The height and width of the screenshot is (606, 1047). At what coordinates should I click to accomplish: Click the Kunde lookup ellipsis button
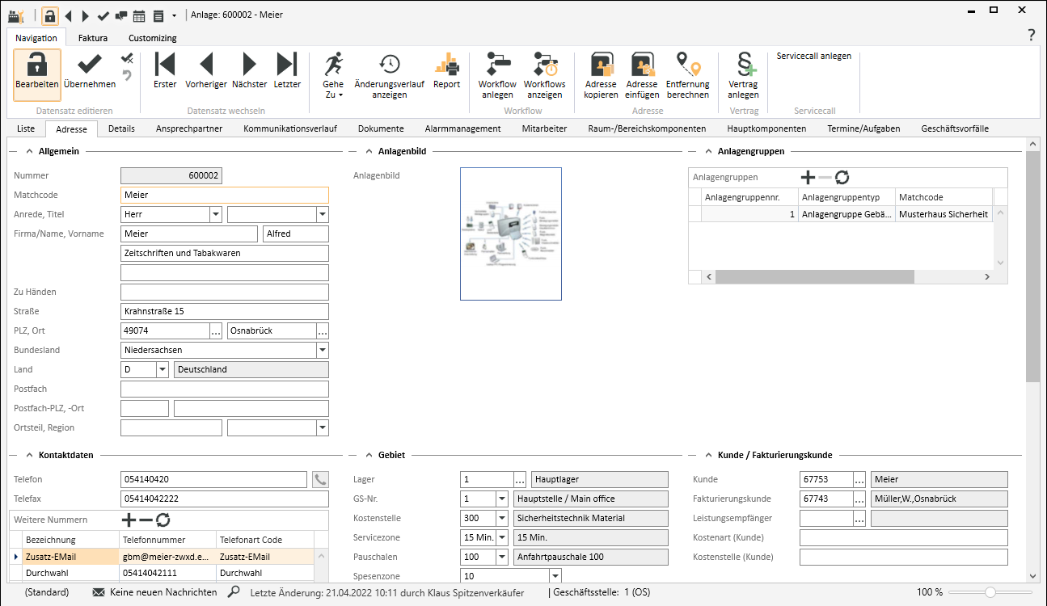859,479
